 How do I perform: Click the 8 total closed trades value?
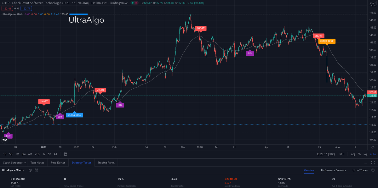65,179
